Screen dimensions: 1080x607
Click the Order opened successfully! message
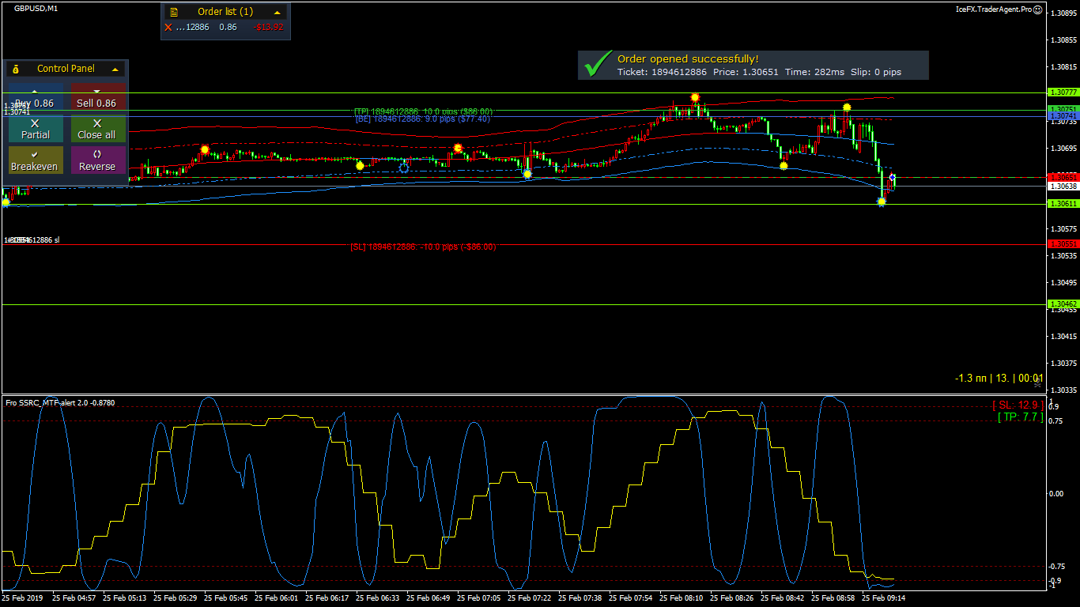click(x=688, y=59)
